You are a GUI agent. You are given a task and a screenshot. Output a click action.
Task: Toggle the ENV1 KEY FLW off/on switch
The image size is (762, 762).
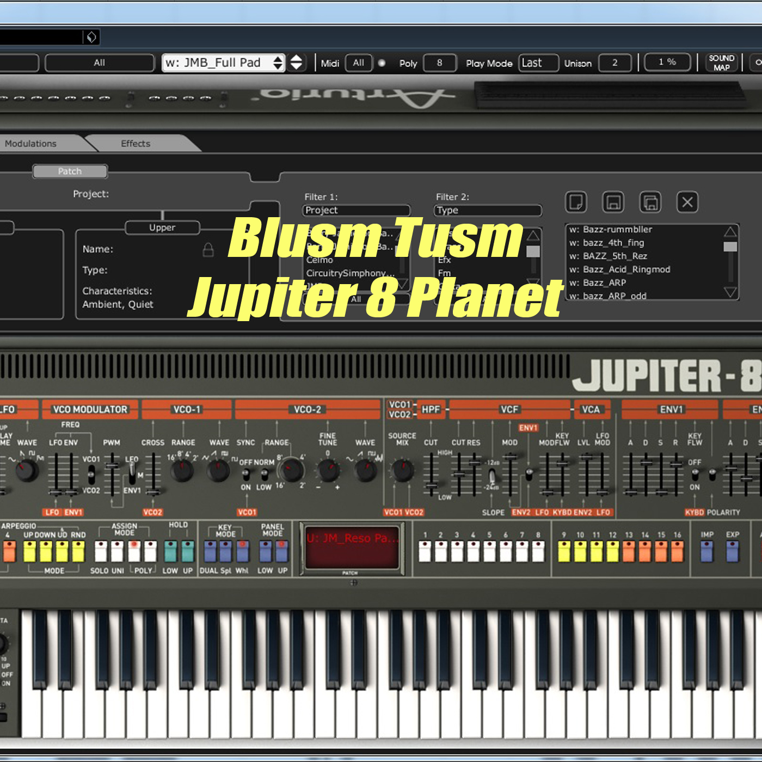point(695,475)
